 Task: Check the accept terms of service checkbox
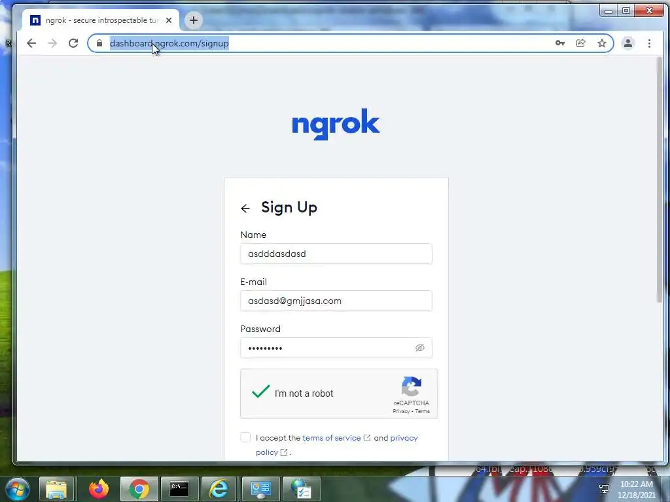click(x=245, y=437)
